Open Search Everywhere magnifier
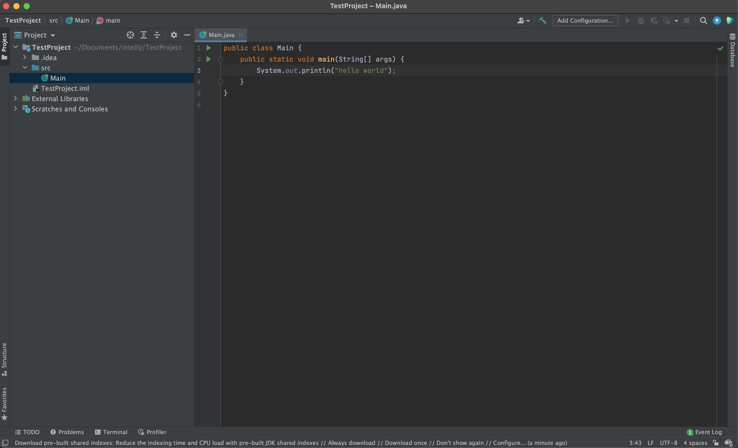Image resolution: width=738 pixels, height=448 pixels. [x=703, y=20]
